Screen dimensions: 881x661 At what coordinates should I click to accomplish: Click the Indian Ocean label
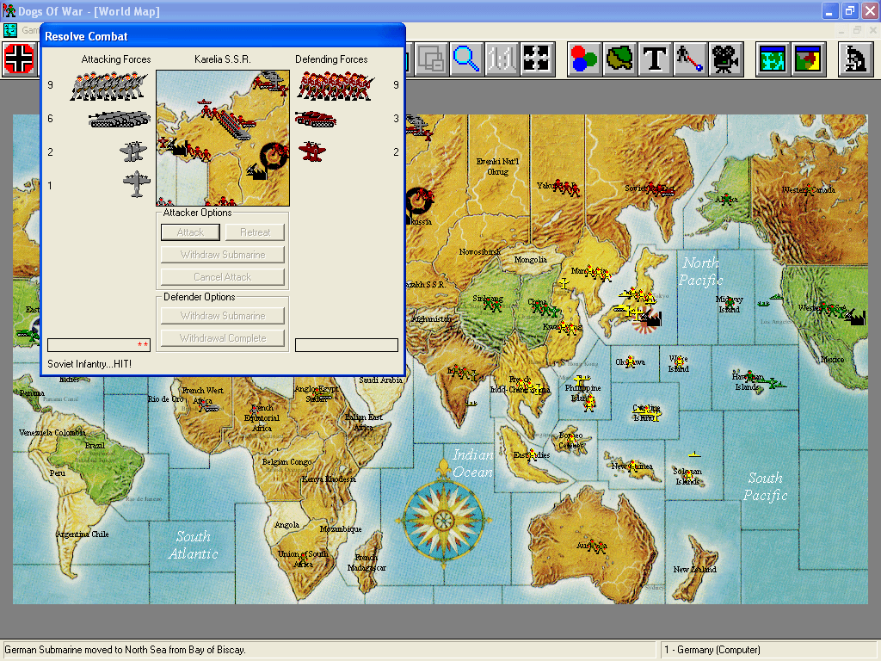coord(473,463)
